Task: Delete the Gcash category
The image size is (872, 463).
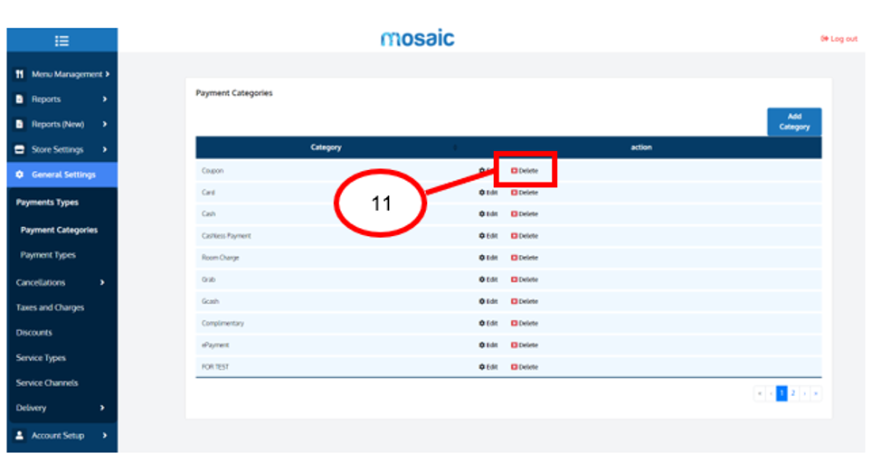Action: point(525,301)
